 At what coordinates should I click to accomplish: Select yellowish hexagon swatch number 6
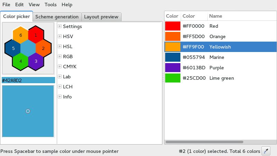point(20,35)
